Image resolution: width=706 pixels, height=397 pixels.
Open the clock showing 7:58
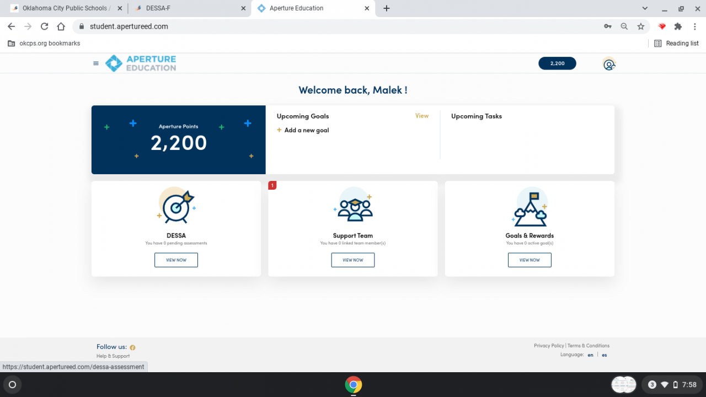689,385
